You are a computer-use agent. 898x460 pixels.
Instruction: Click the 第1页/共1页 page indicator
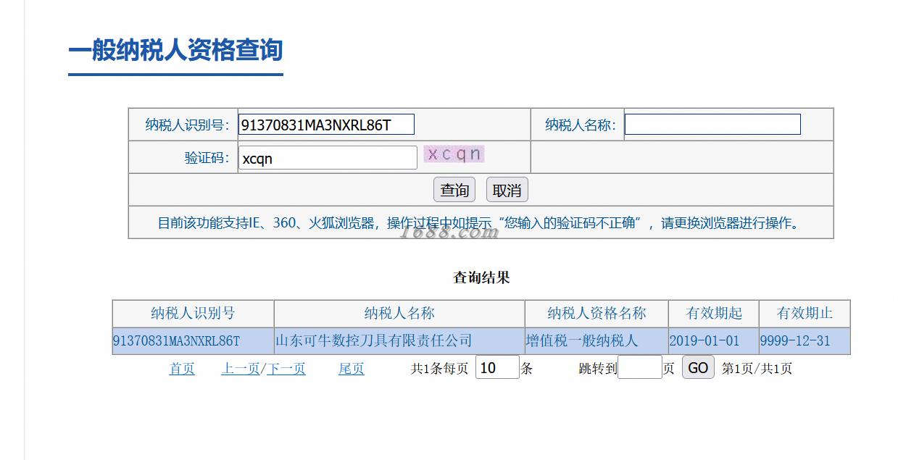[757, 369]
